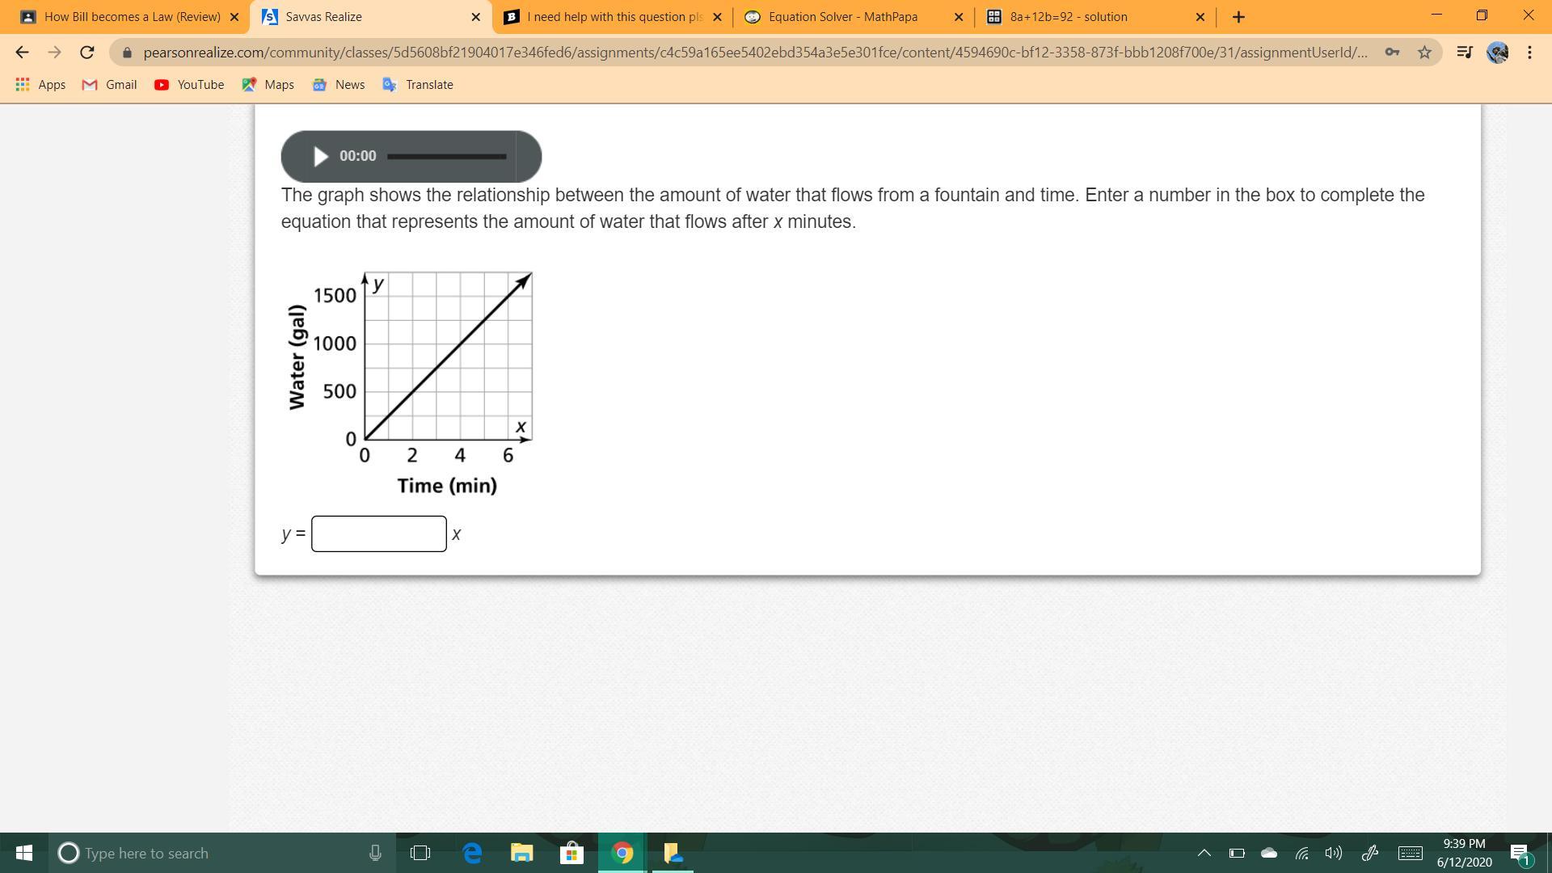Switch to How Bill becomes a Law tab
This screenshot has height=873, width=1552.
pos(132,17)
